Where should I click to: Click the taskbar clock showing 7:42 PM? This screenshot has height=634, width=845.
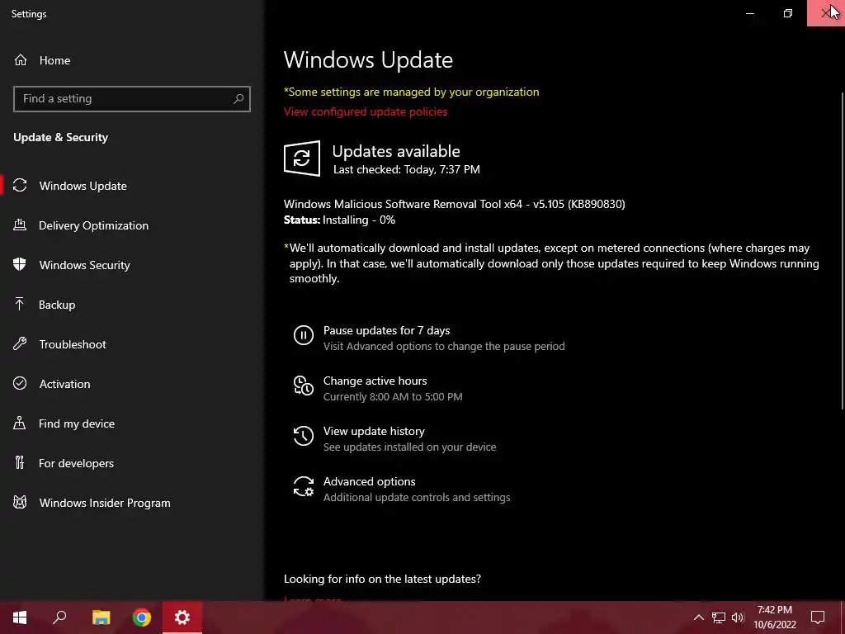click(x=774, y=617)
